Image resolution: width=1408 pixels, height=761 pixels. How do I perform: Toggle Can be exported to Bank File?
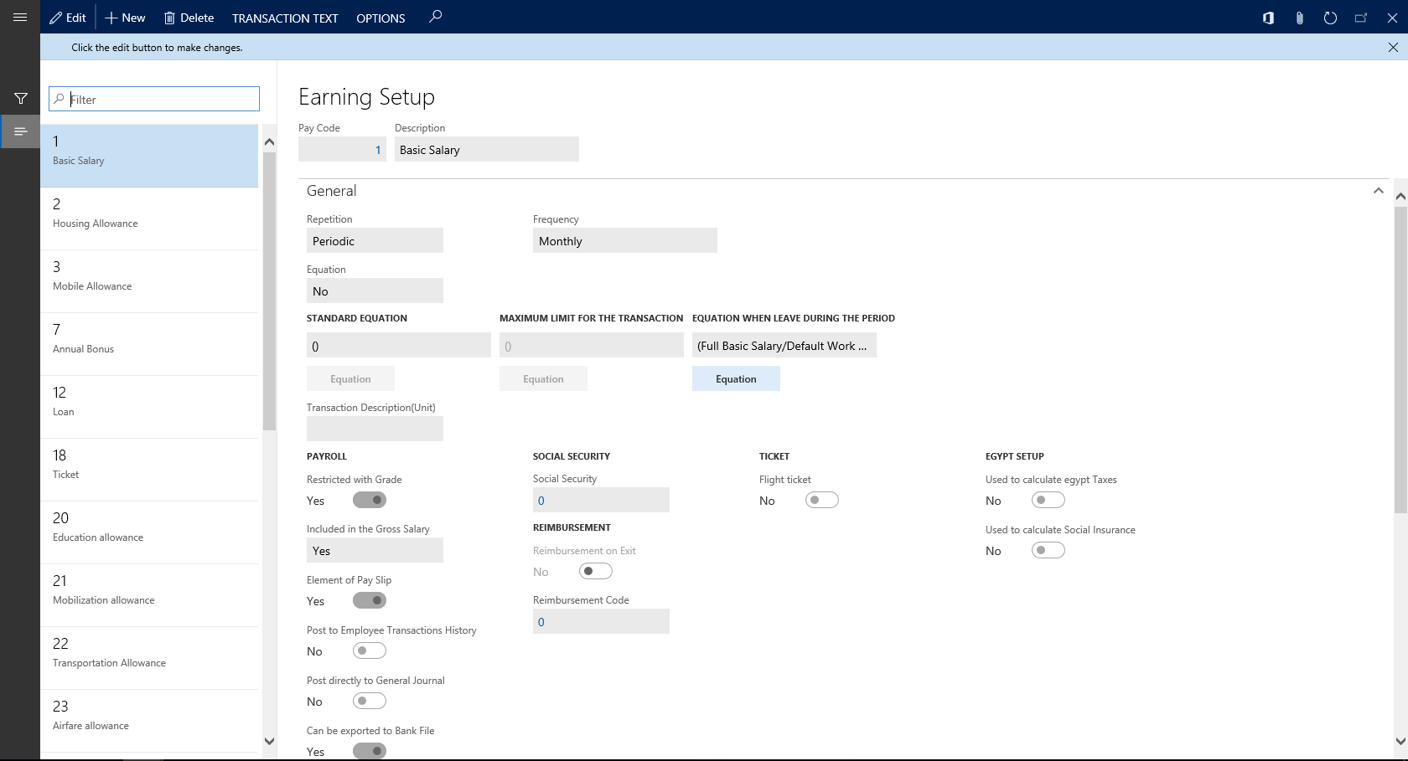(x=370, y=751)
